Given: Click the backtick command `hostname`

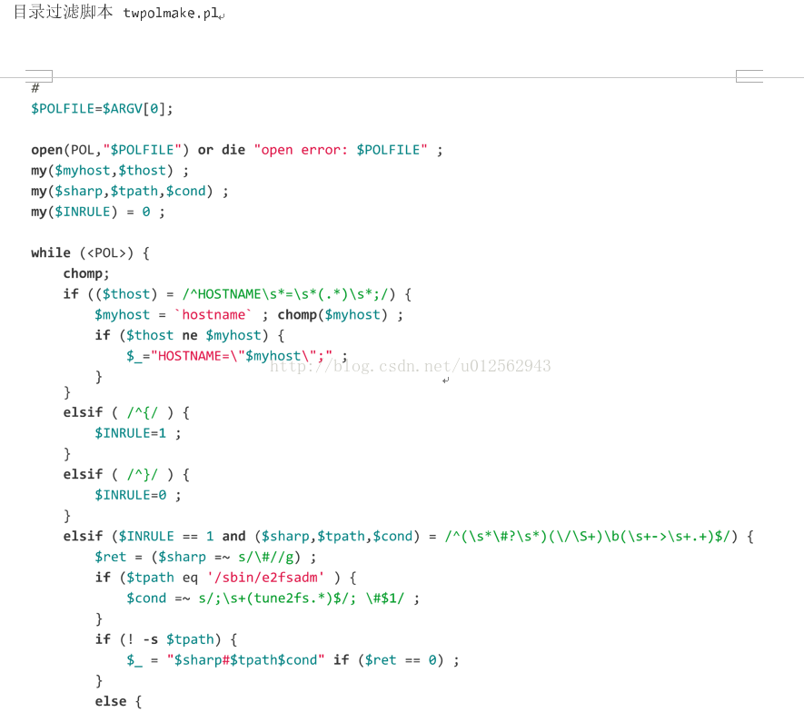Looking at the screenshot, I should [213, 315].
